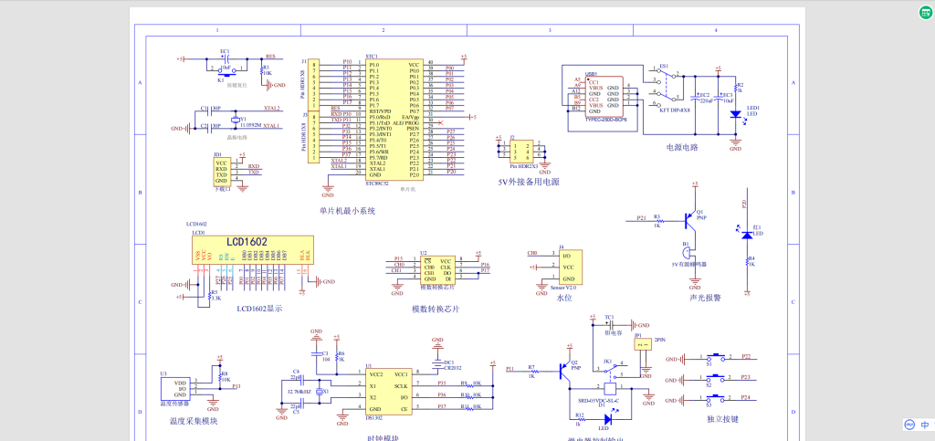
Task: Select the J4 water level sensor connector
Action: click(568, 266)
